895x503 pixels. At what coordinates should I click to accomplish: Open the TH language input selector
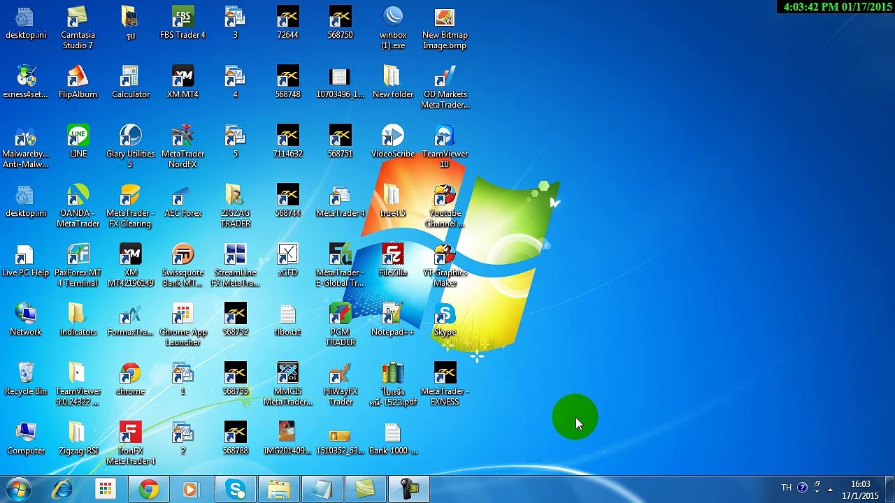click(x=787, y=488)
